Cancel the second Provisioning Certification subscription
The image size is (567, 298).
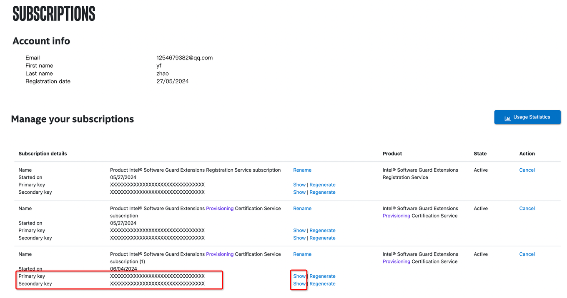point(527,209)
